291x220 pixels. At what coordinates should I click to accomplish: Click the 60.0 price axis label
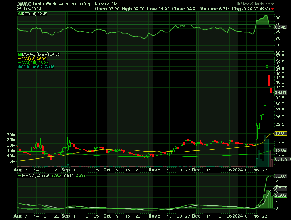pos(280,53)
